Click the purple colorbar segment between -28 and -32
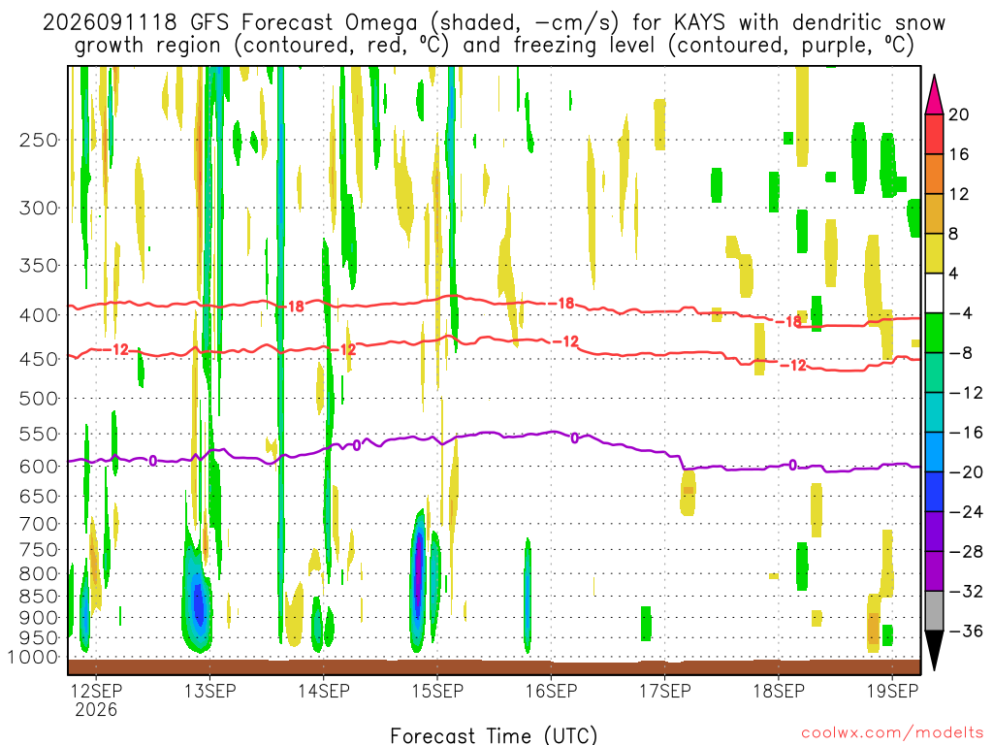The image size is (993, 745). [934, 571]
